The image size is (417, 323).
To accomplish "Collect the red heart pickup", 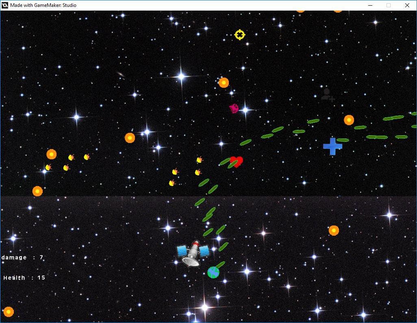I will (x=236, y=161).
